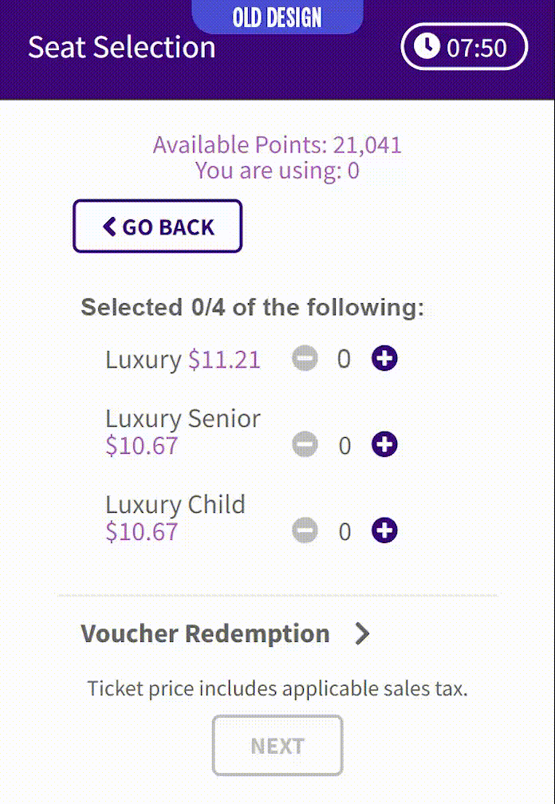This screenshot has width=555, height=804.
Task: Click the Luxury Child quantity number
Action: [x=344, y=531]
